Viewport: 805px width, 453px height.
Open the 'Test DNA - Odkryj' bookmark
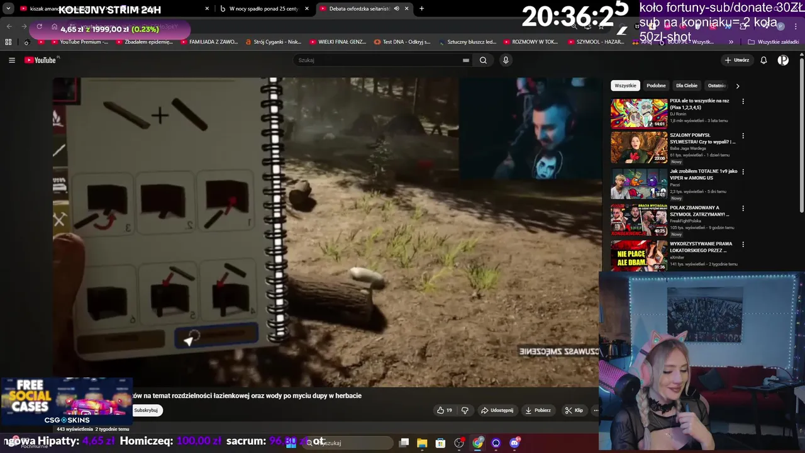(x=402, y=42)
